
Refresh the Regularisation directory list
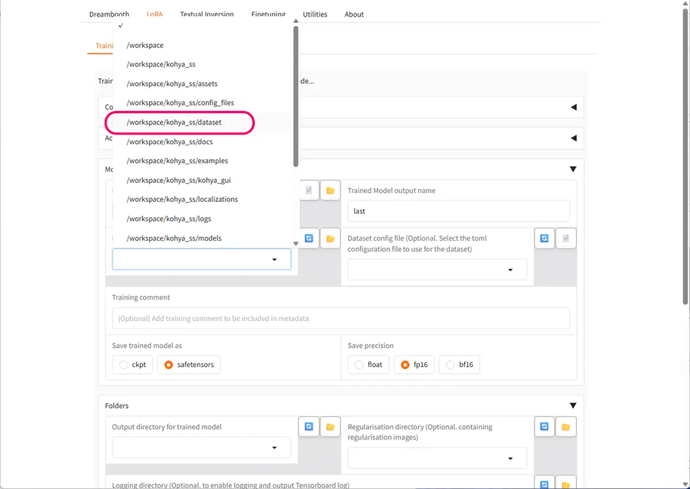tap(545, 427)
